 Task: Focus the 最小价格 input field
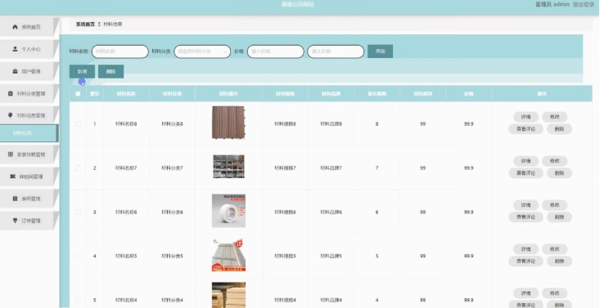pos(276,51)
